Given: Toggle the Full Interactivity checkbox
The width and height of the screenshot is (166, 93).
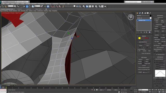Looking at the screenshot, I should [x=156, y=55].
